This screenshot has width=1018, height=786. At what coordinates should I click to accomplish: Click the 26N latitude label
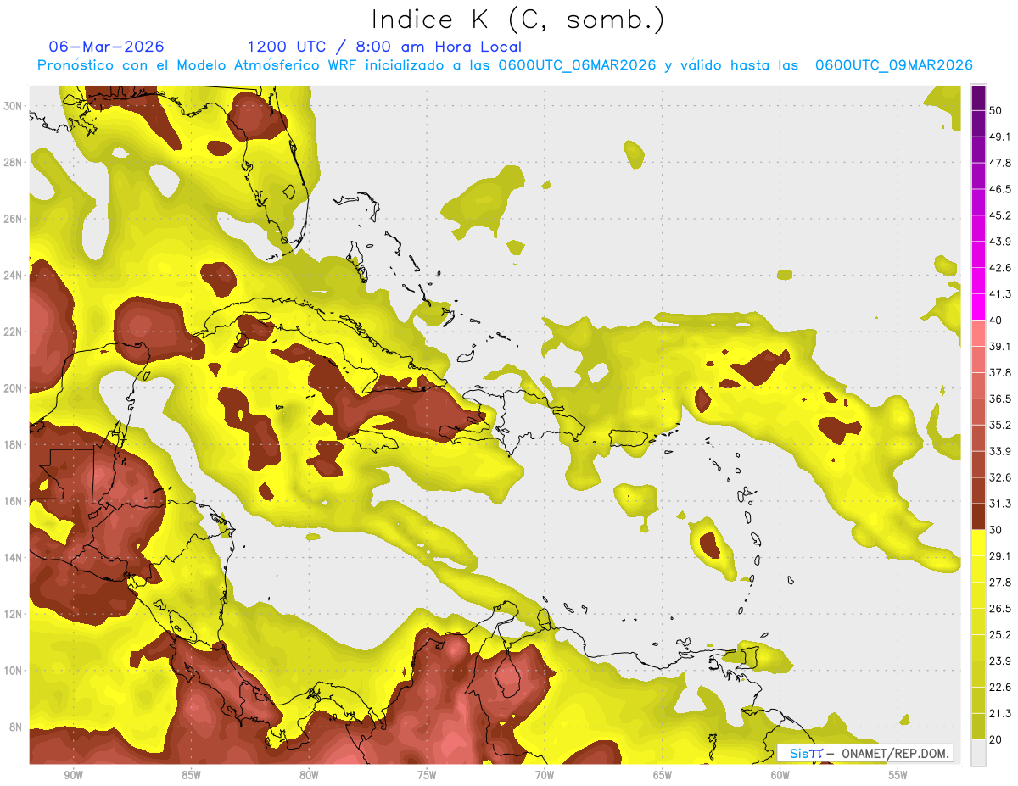pos(13,219)
